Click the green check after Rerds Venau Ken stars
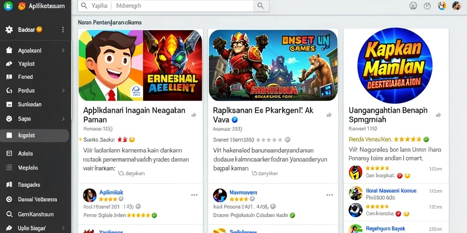 click(x=426, y=139)
